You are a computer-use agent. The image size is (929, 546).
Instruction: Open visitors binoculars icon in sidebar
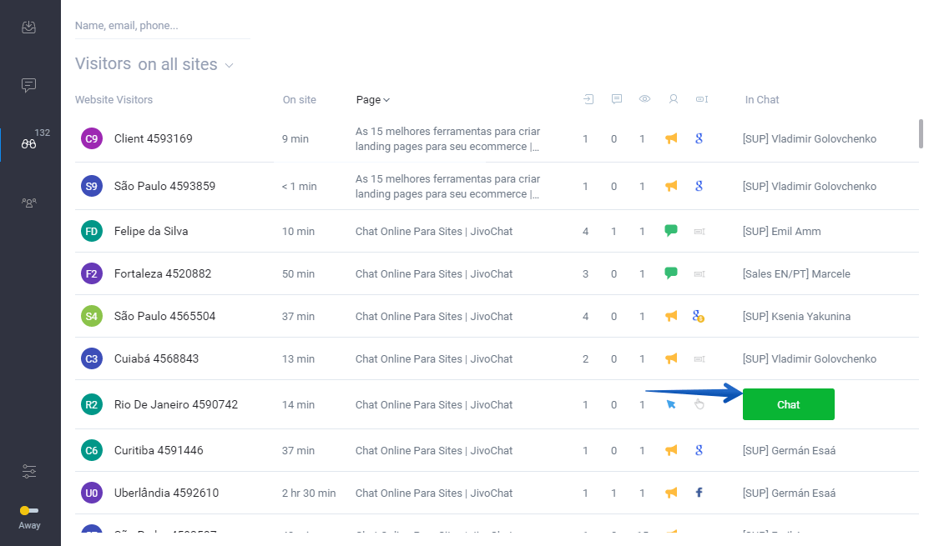point(28,143)
